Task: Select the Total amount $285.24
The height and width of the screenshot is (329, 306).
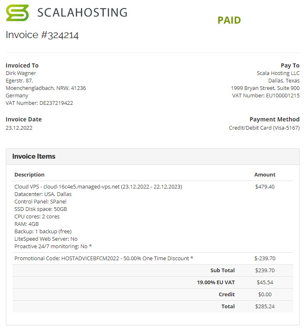Action: pyautogui.click(x=264, y=307)
